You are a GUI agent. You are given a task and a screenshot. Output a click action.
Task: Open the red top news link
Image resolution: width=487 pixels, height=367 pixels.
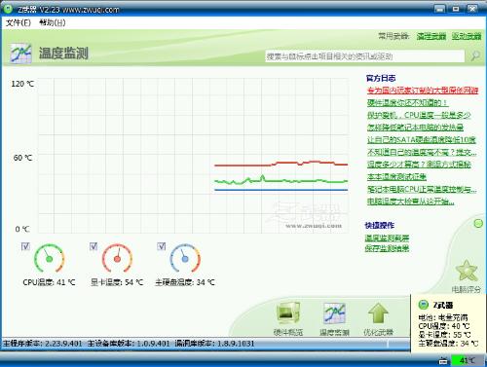pyautogui.click(x=423, y=91)
